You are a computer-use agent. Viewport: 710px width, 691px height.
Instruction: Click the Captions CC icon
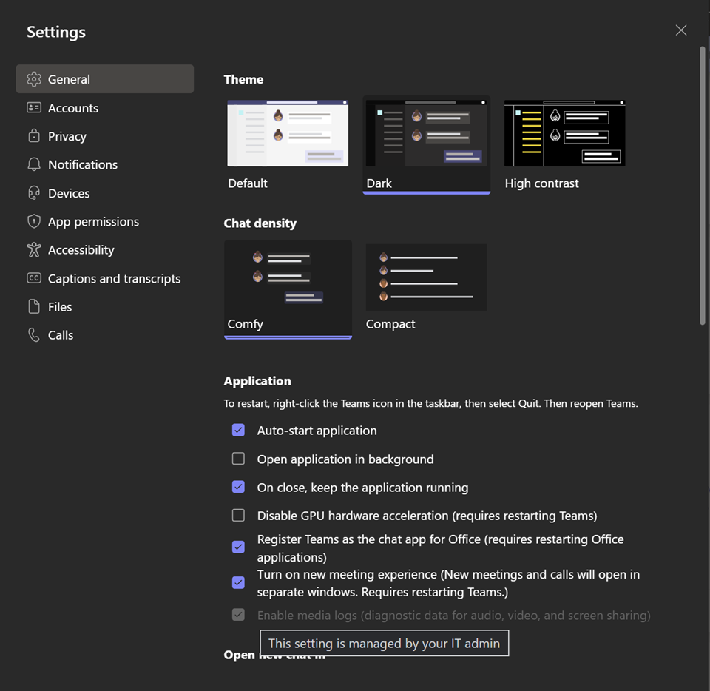pyautogui.click(x=34, y=278)
